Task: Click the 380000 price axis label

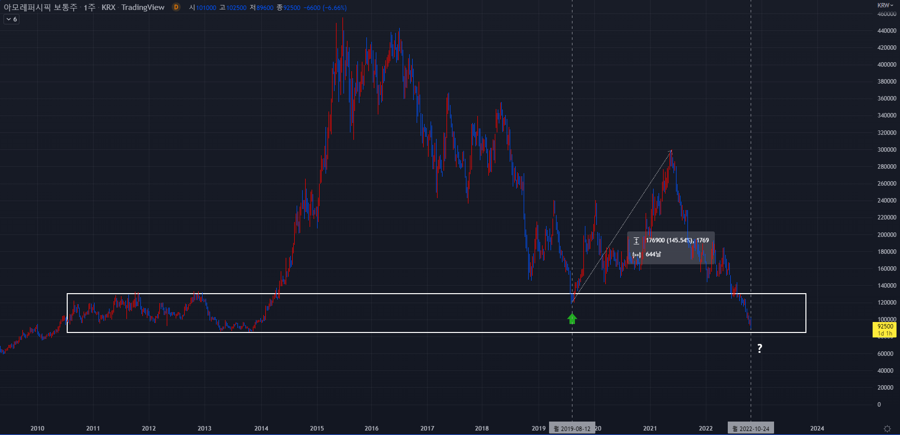Action: (887, 82)
